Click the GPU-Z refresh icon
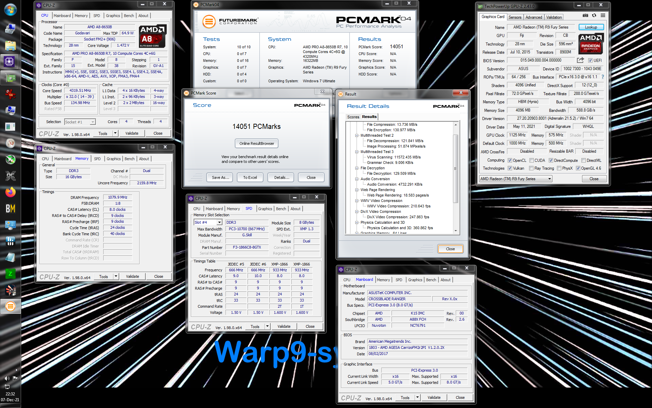The height and width of the screenshot is (408, 652). tap(594, 15)
